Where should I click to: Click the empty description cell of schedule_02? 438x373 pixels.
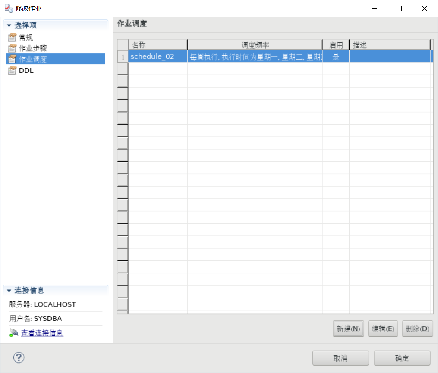(x=390, y=56)
